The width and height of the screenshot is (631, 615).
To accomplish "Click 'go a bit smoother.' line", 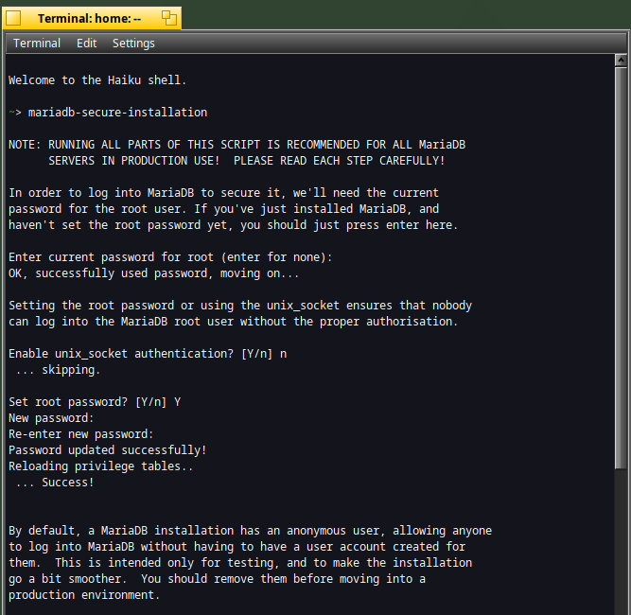I will coord(217,579).
